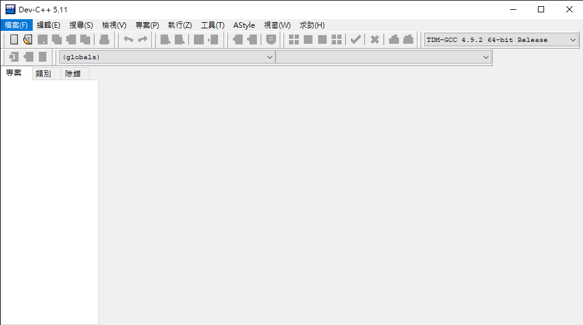
Task: Click the Dev-C++ title bar app icon
Action: [10, 9]
